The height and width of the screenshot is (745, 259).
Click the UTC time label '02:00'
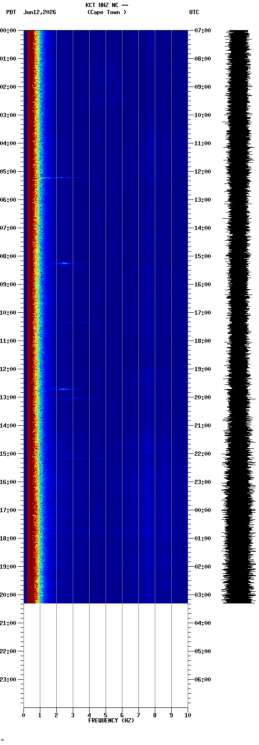coord(203,567)
